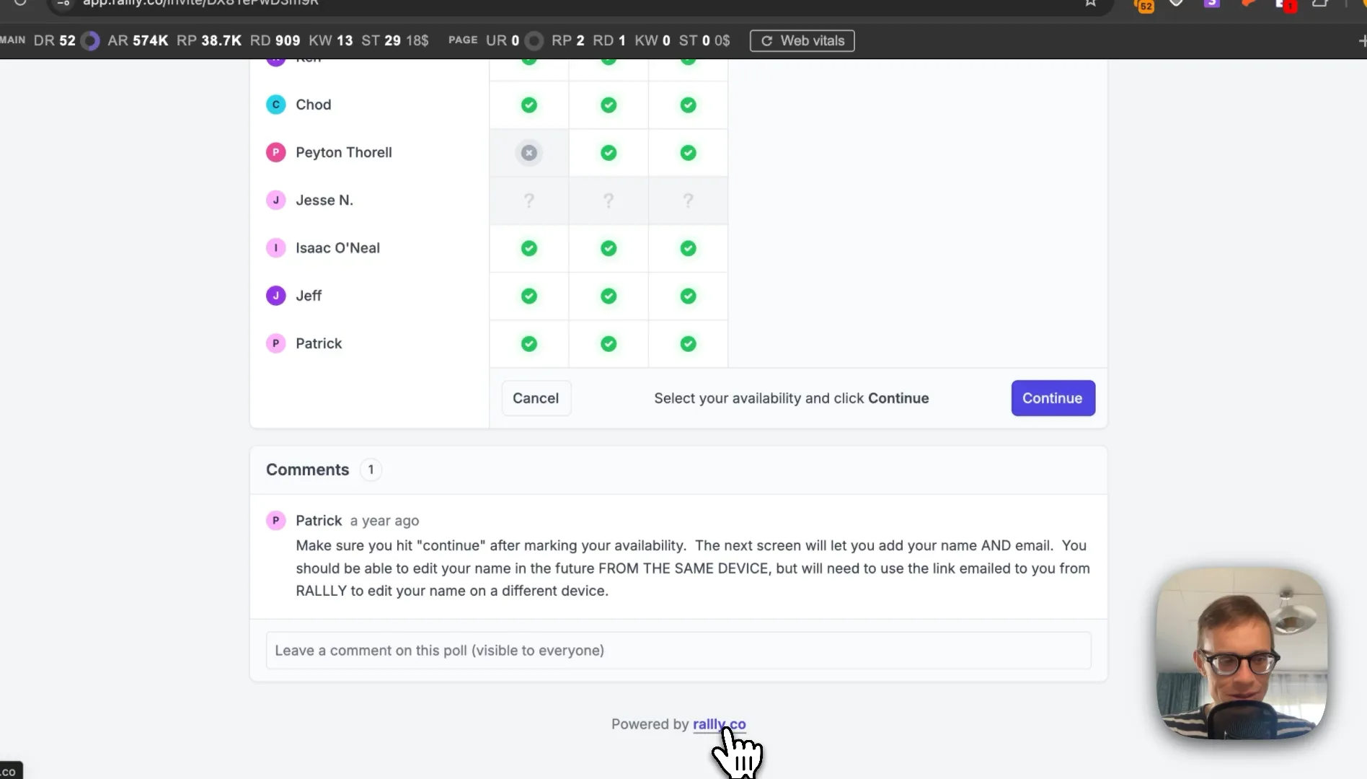Refresh Web vitals in the SEO toolbar
Image resolution: width=1367 pixels, height=779 pixels.
[802, 40]
